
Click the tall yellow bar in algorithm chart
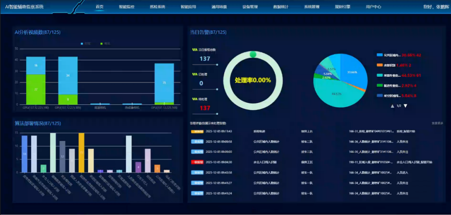click(81, 152)
